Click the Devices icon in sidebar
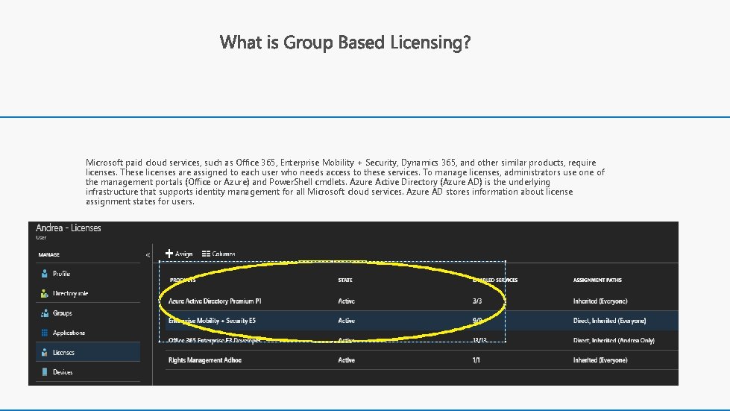 44,372
